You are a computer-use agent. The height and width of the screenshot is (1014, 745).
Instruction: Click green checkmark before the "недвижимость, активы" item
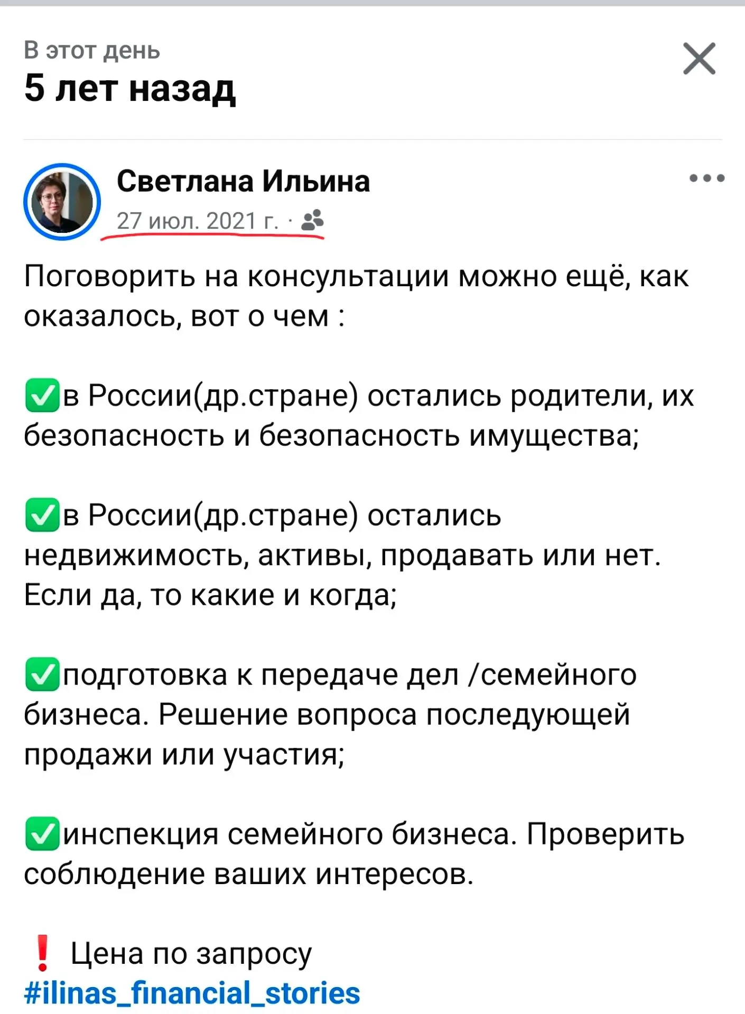42,514
